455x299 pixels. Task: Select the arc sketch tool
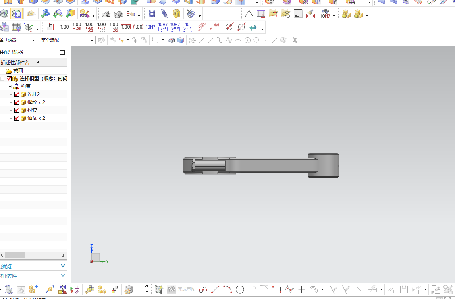(x=228, y=289)
